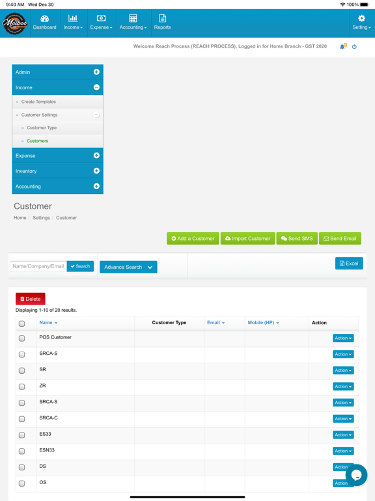Screen dimensions: 375x501
Task: Click the Setting gear icon
Action: [x=361, y=18]
